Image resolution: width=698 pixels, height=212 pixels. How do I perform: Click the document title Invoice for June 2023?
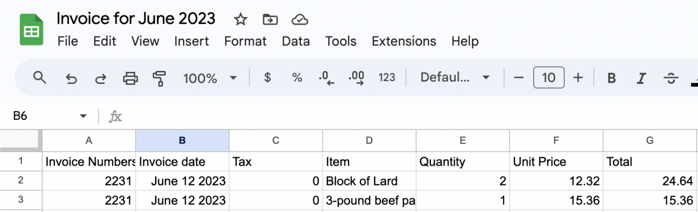(x=136, y=18)
